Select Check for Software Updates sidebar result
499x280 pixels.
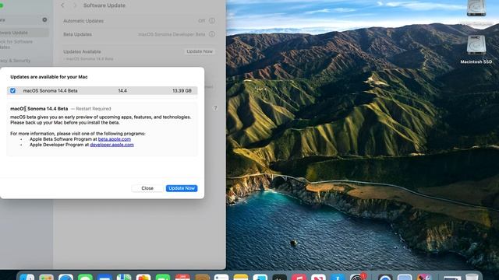[16, 44]
